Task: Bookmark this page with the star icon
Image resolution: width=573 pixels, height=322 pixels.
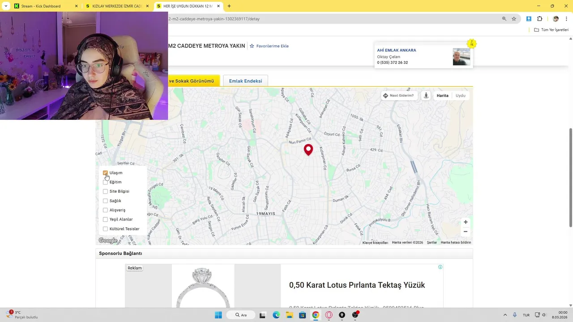Action: point(514,19)
